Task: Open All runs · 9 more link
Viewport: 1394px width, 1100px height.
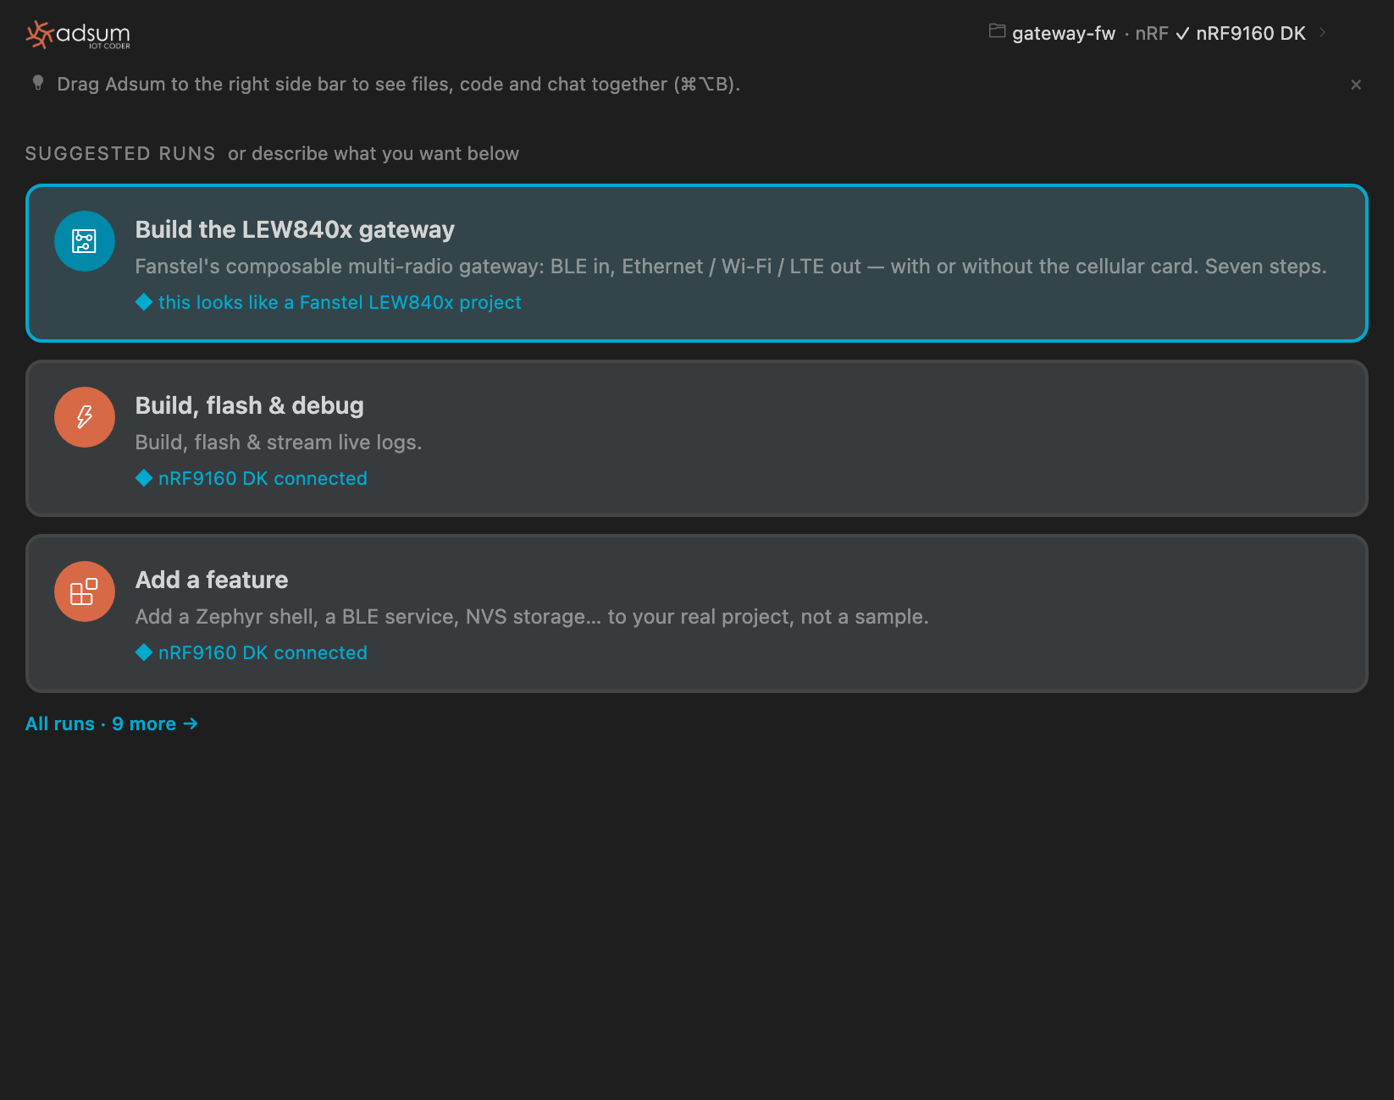Action: click(x=112, y=724)
